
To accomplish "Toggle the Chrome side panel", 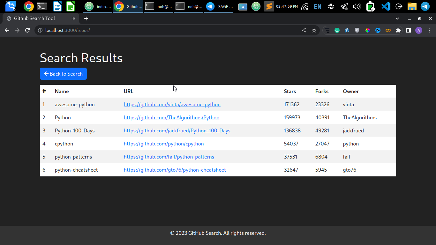I will point(409,30).
